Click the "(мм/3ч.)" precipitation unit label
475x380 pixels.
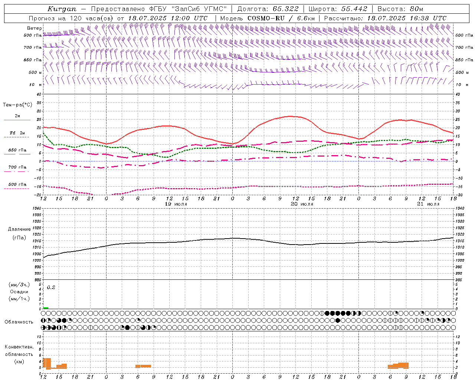[19, 285]
